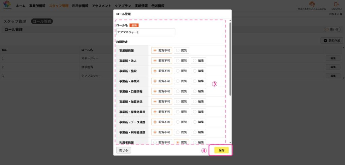Click the logout icon
This screenshot has height=165, width=345.
(336, 4)
